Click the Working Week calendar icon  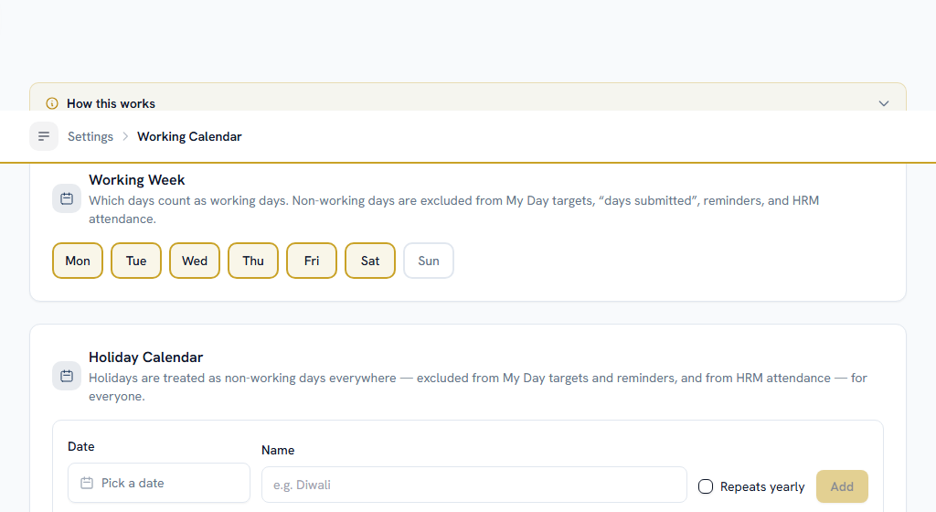coord(67,198)
